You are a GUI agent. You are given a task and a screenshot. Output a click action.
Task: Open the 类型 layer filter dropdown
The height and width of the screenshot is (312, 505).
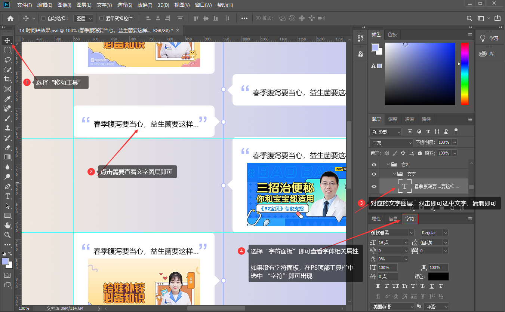click(x=385, y=132)
